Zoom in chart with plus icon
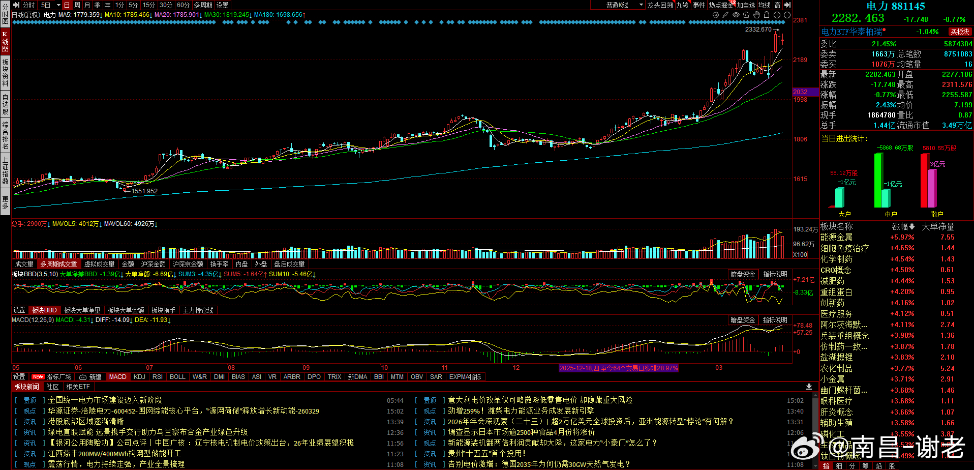 click(x=777, y=15)
